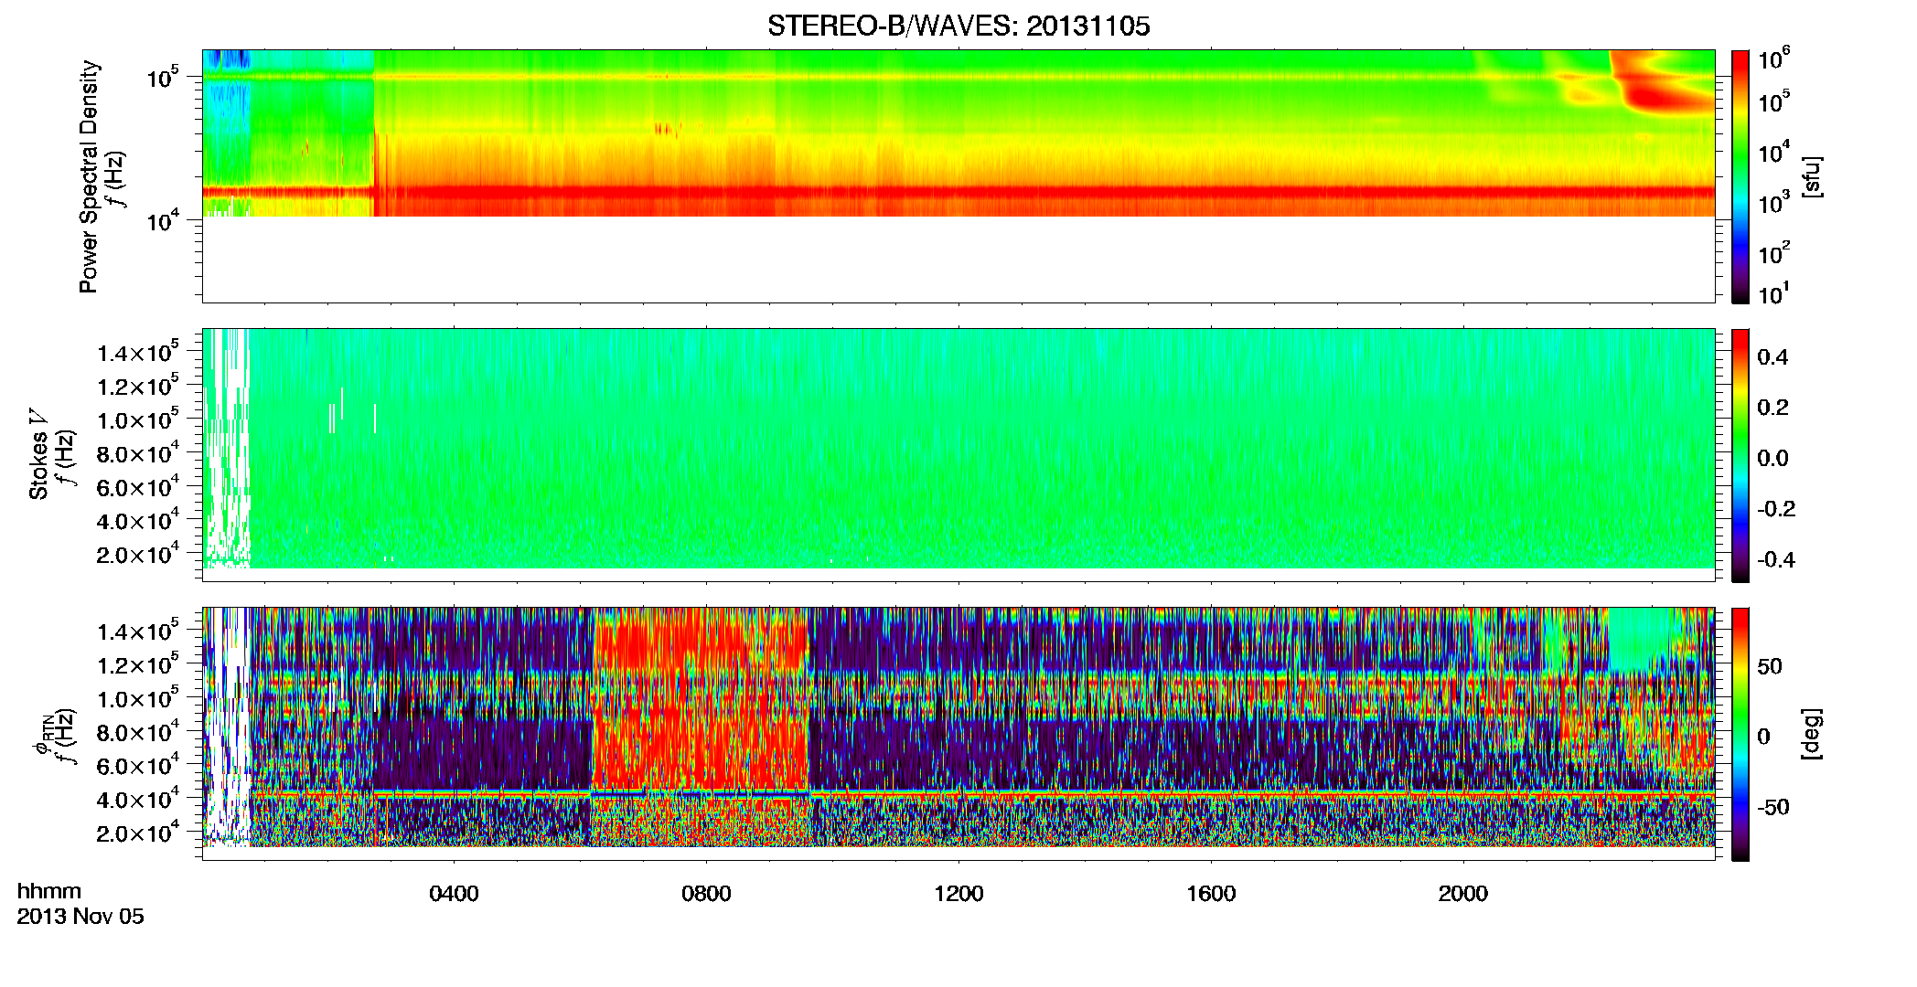
Task: Select the 1600 time tick label
Action: pos(1211,894)
